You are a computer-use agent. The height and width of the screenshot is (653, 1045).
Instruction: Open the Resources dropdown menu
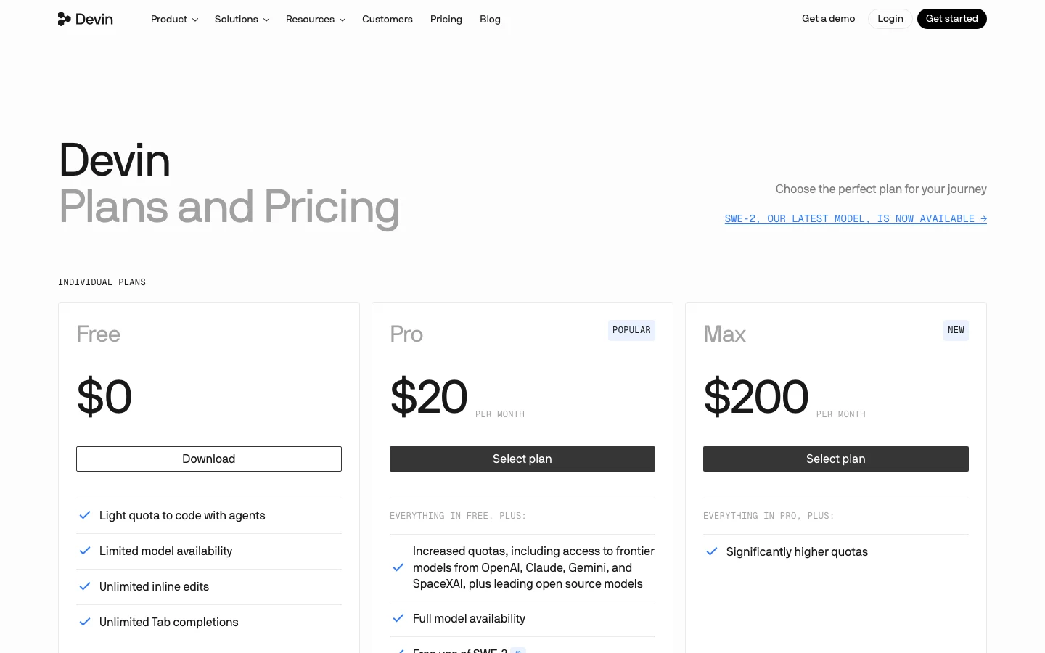tap(316, 19)
